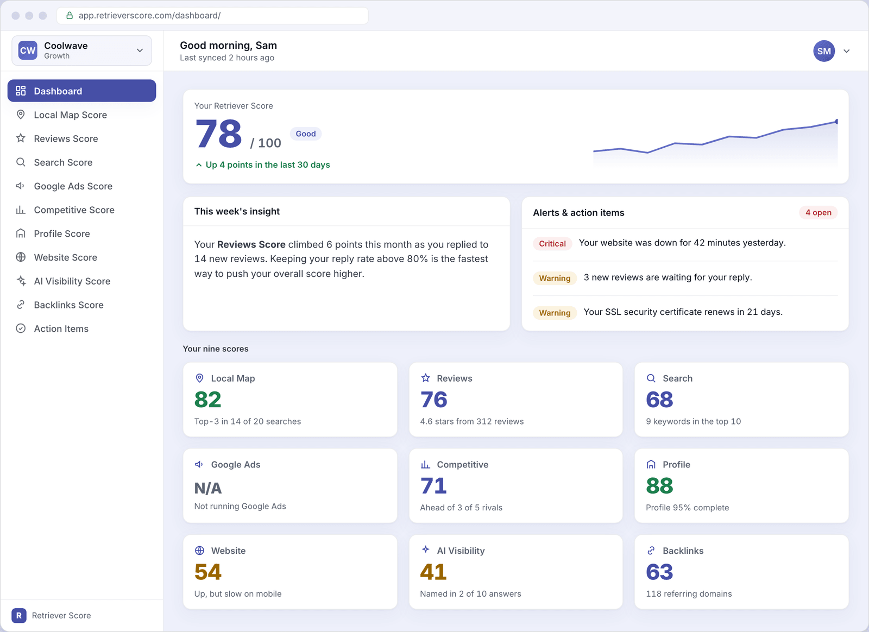Click the pin icon on Local Map card
Screen dimensions: 869x632
click(199, 378)
